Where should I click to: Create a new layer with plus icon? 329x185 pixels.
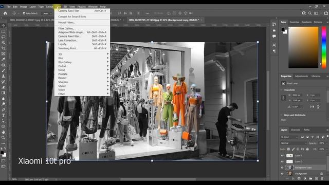[x=317, y=179]
